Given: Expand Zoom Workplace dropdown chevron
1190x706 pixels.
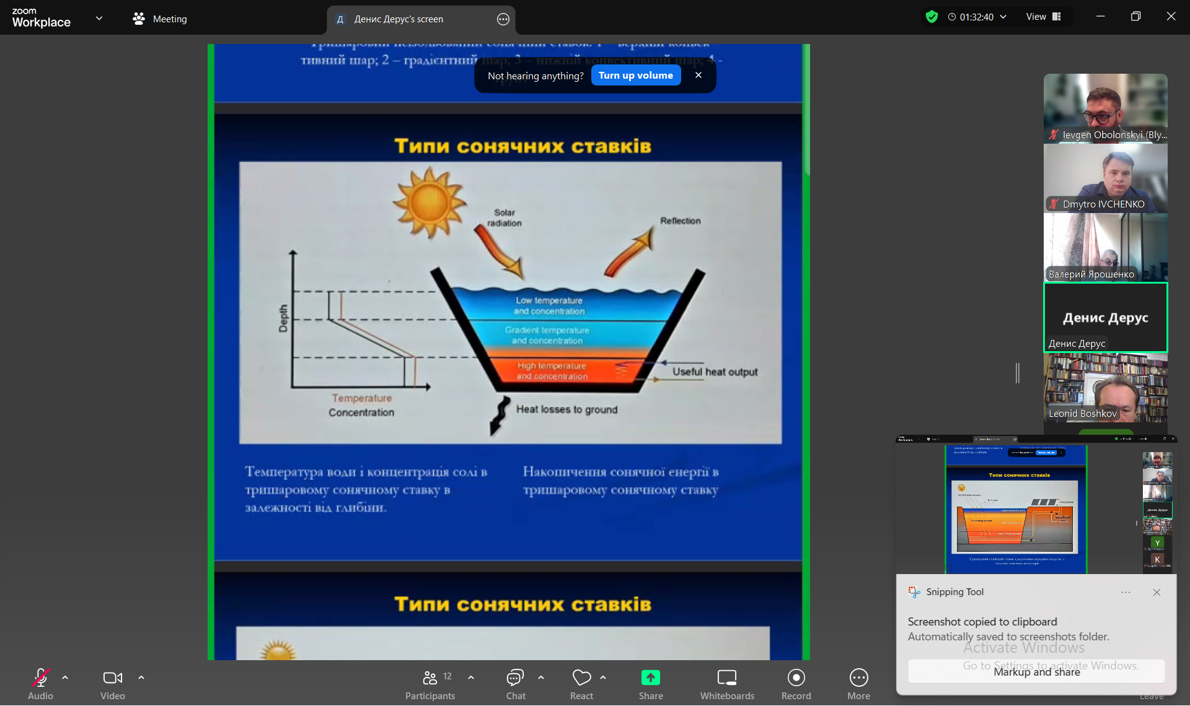Looking at the screenshot, I should point(99,19).
